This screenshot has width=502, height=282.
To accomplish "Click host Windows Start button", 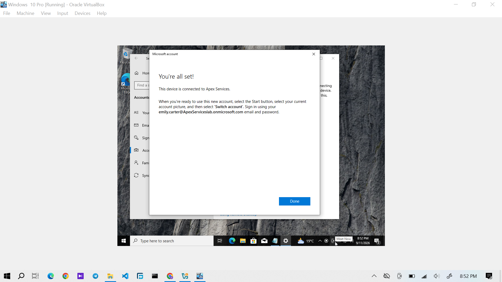I will 7,276.
